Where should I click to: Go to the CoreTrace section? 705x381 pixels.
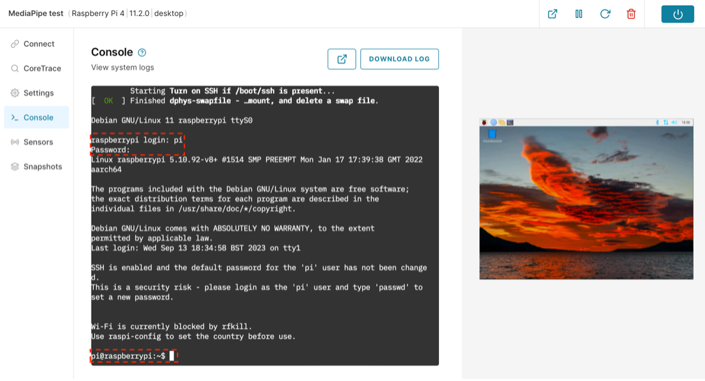point(42,69)
